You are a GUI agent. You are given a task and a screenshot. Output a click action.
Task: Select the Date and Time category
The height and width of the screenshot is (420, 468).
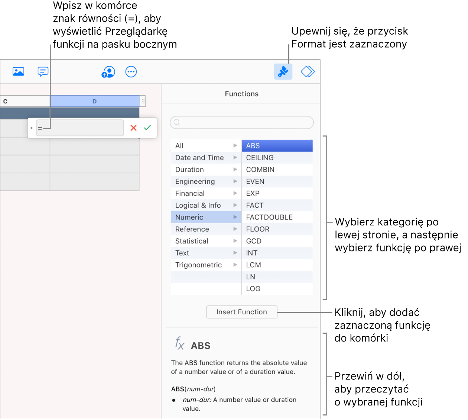pos(206,158)
